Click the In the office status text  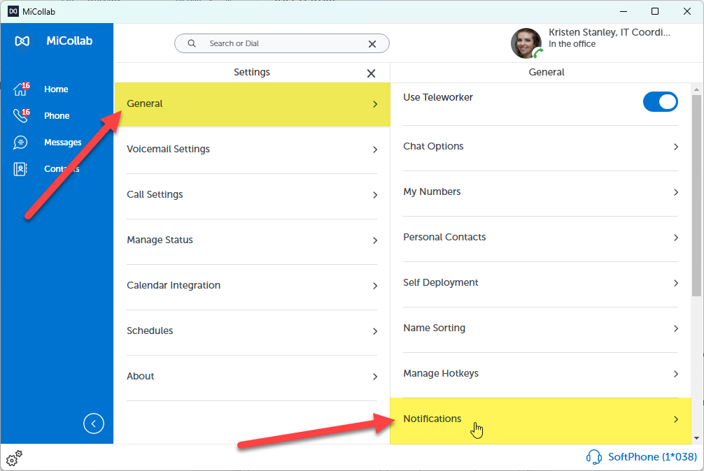tap(572, 44)
